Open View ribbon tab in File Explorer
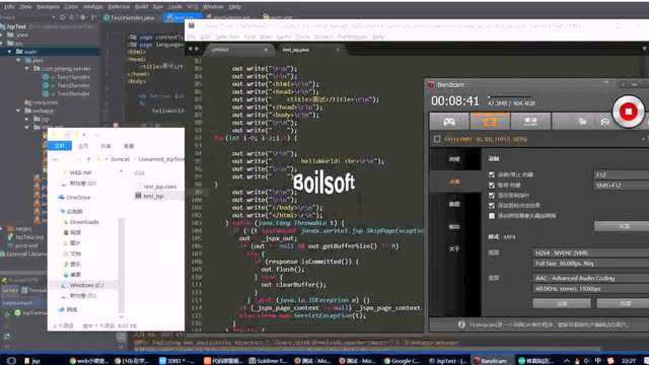 pyautogui.click(x=129, y=146)
